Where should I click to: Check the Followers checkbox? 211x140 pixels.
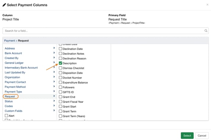tap(60, 87)
